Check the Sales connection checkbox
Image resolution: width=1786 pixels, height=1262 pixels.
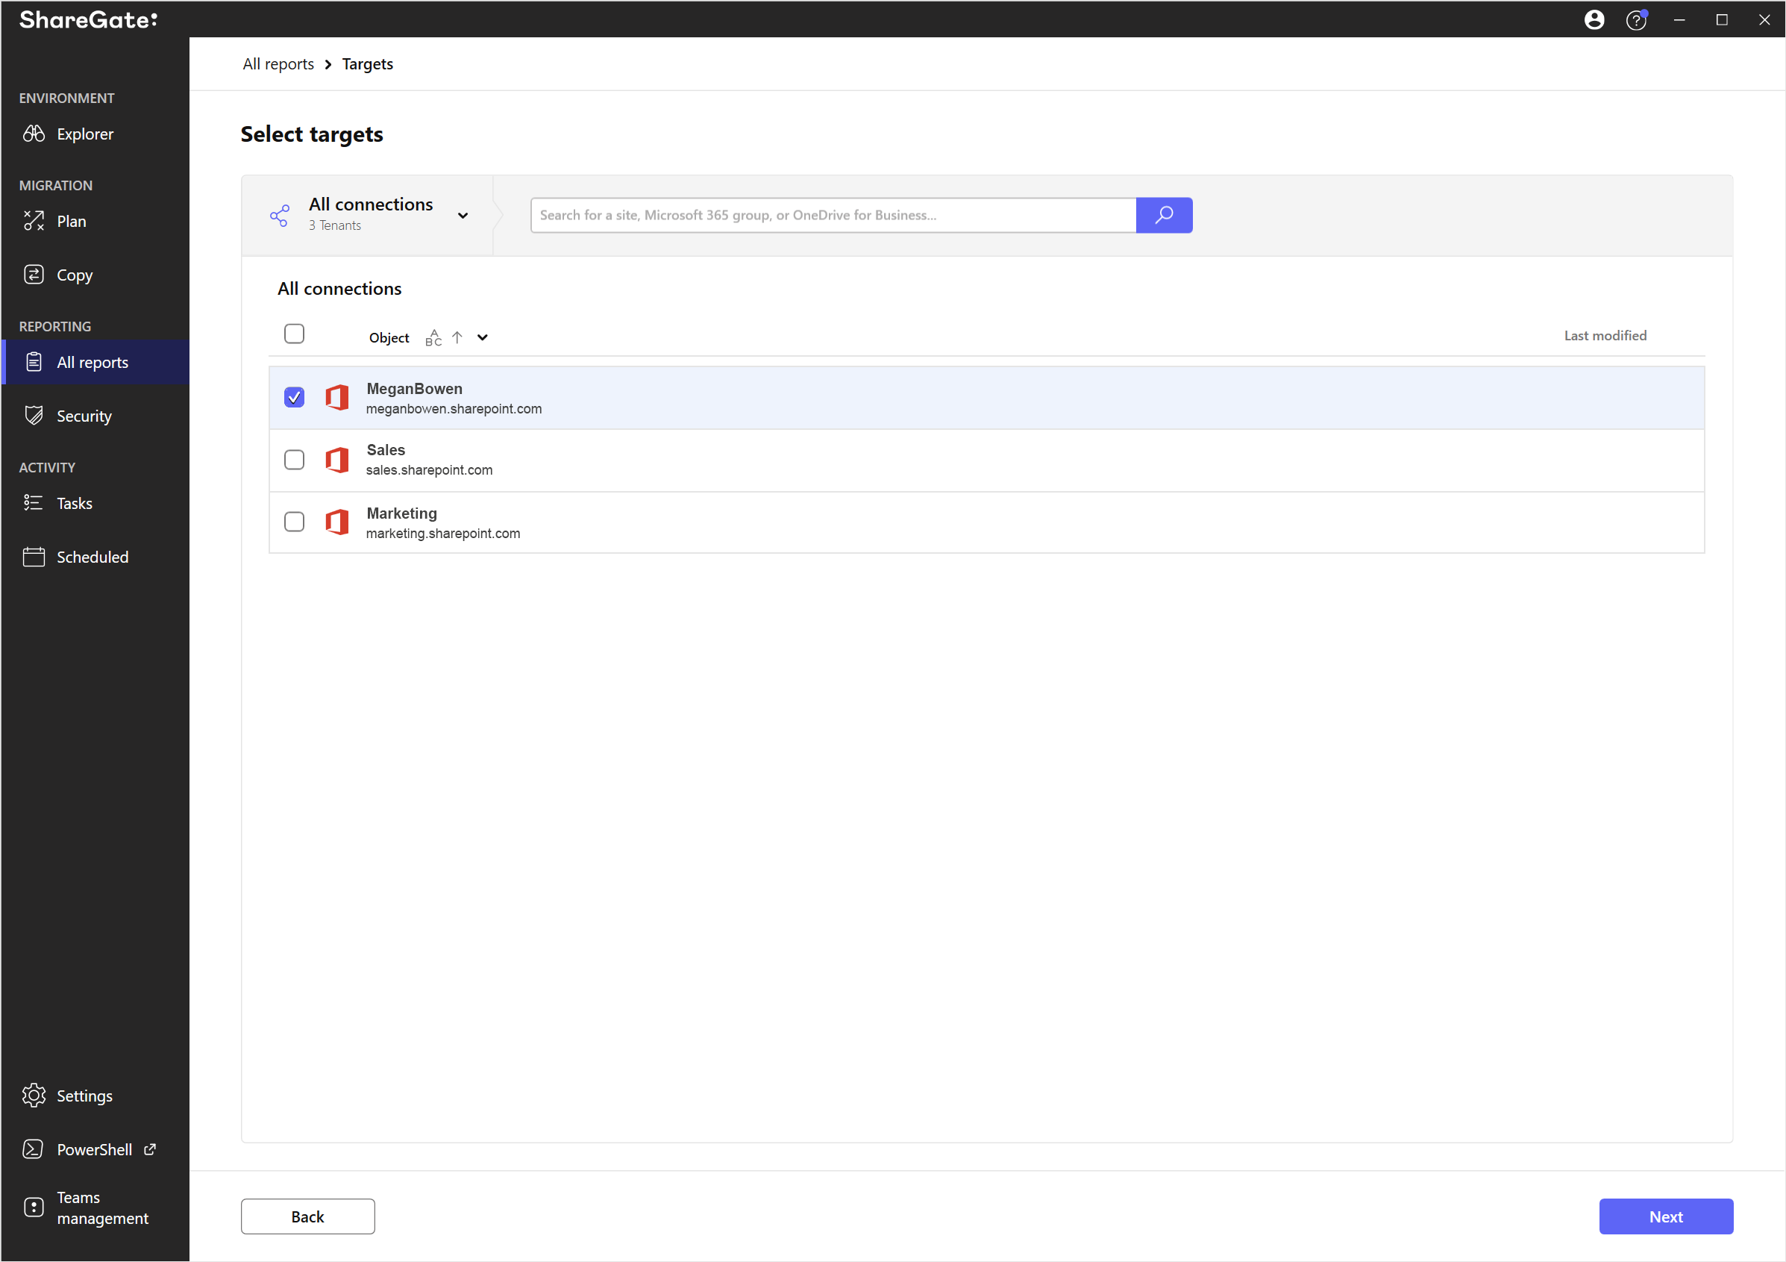coord(294,459)
